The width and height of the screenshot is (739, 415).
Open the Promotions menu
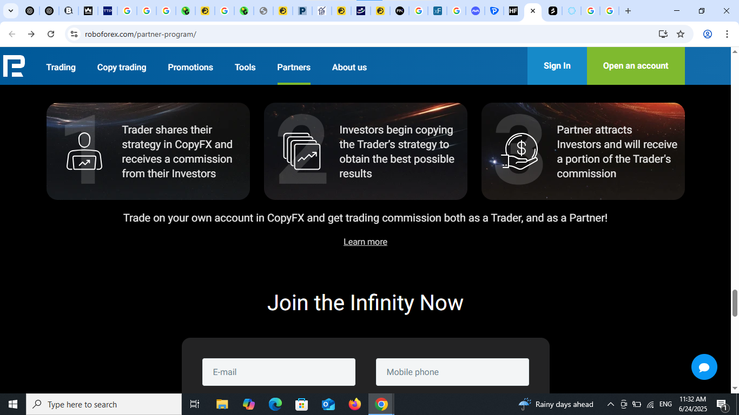pyautogui.click(x=190, y=67)
